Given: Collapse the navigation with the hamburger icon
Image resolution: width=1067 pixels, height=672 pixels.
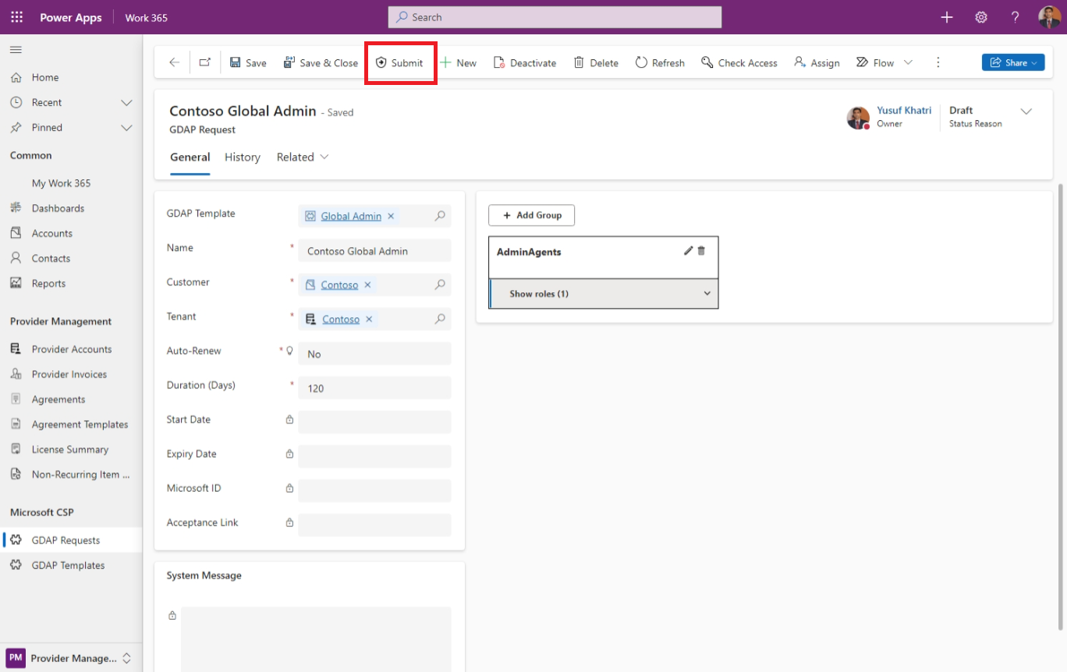Looking at the screenshot, I should click(16, 50).
